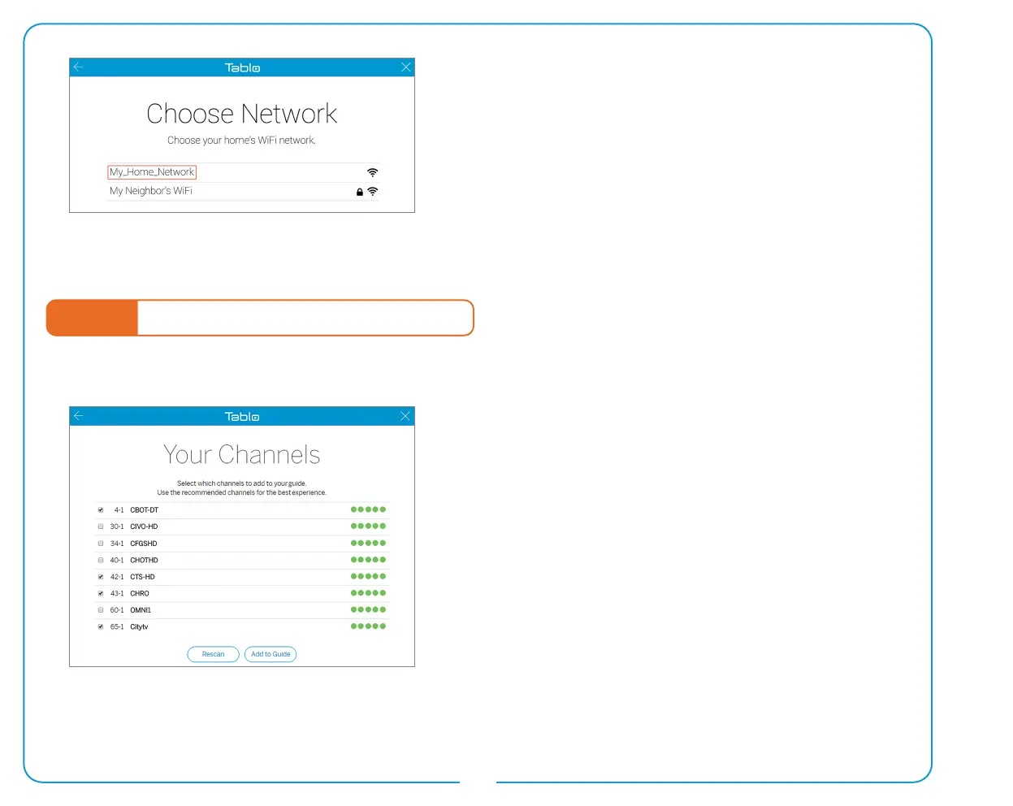Click the Add to Guide button
The image size is (1013, 806).
pos(271,654)
